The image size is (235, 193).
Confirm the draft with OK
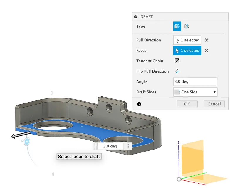[187, 104]
